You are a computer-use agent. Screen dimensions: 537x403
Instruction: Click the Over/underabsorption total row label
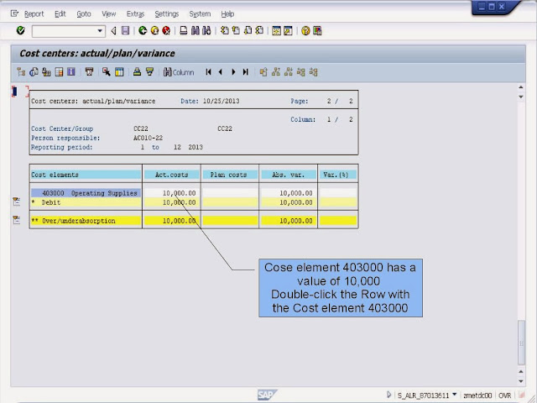pos(78,221)
